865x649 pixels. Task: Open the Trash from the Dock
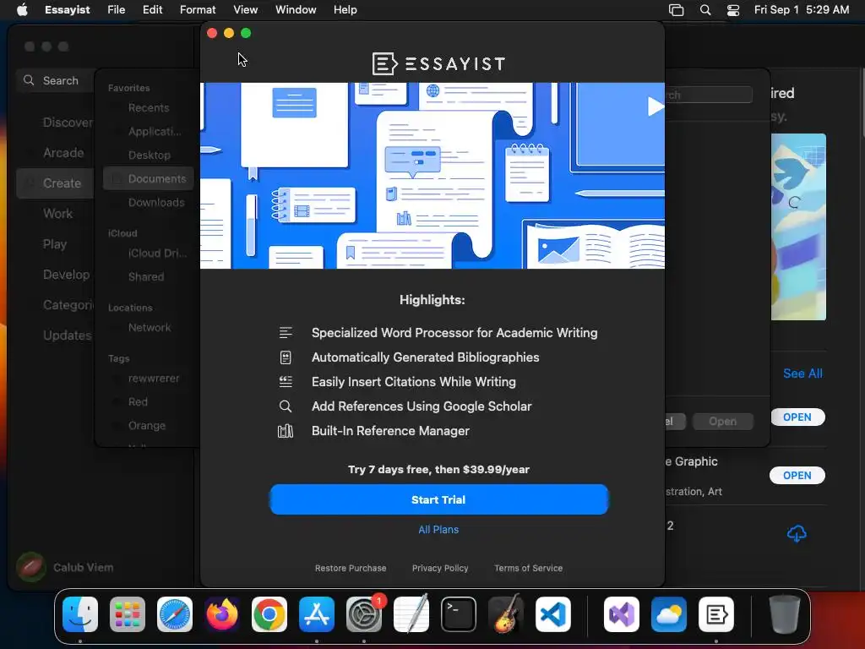[785, 614]
